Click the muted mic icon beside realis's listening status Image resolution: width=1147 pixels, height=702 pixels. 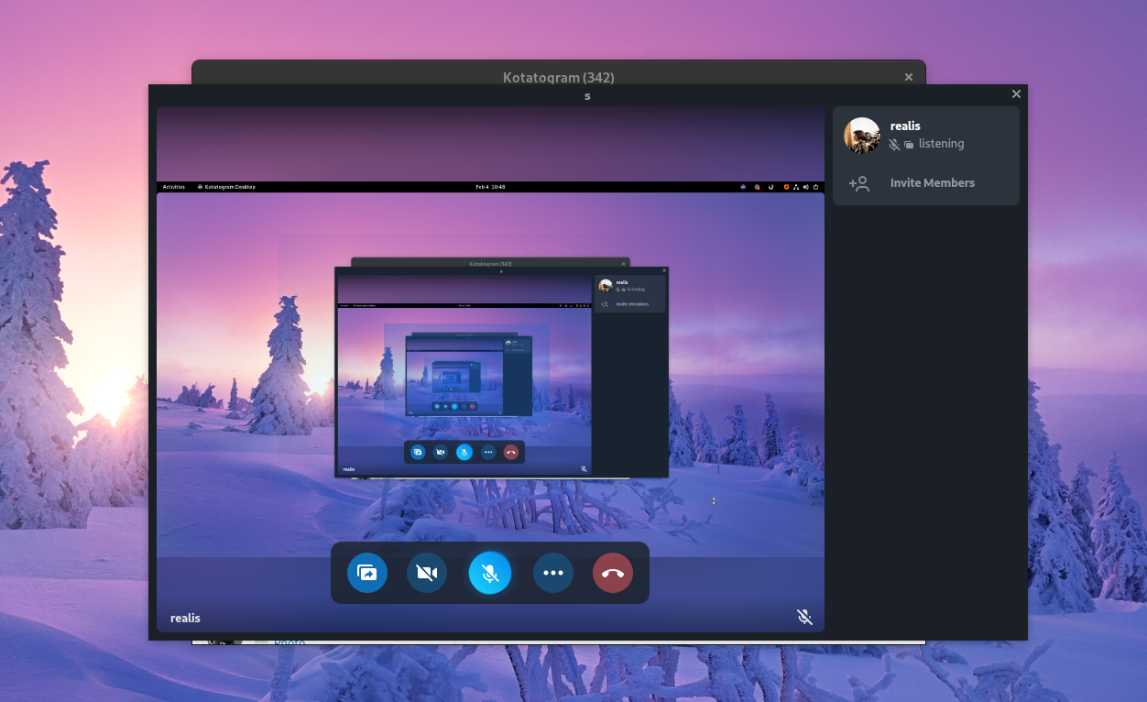(x=893, y=144)
